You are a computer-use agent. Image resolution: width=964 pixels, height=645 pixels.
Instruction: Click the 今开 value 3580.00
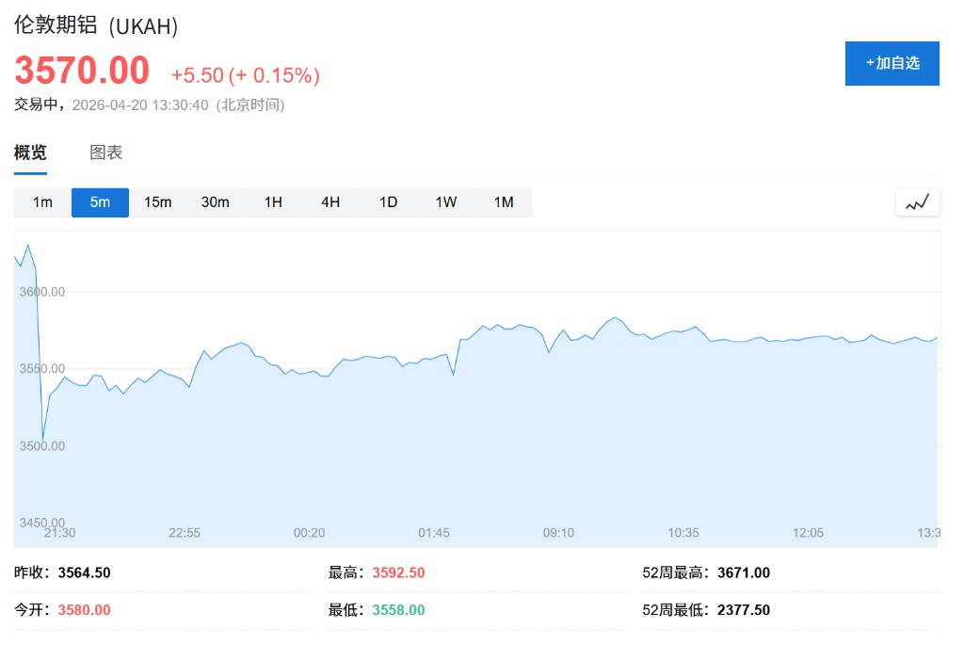coord(84,610)
